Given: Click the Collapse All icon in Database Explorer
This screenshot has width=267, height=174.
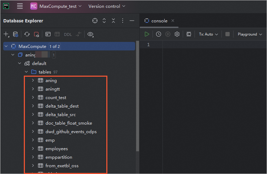Looking at the screenshot, I should point(113,21).
